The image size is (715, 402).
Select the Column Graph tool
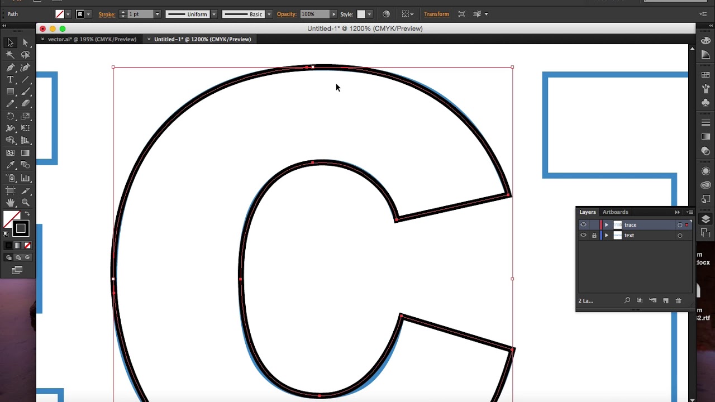[25, 178]
